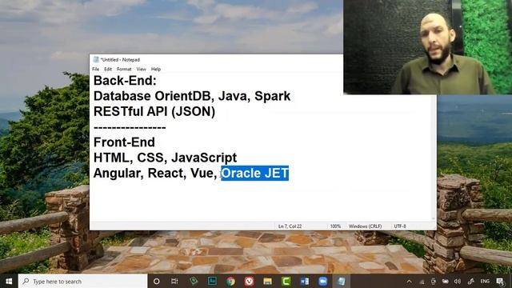
Task: Open the File menu in Notepad
Action: coord(96,70)
